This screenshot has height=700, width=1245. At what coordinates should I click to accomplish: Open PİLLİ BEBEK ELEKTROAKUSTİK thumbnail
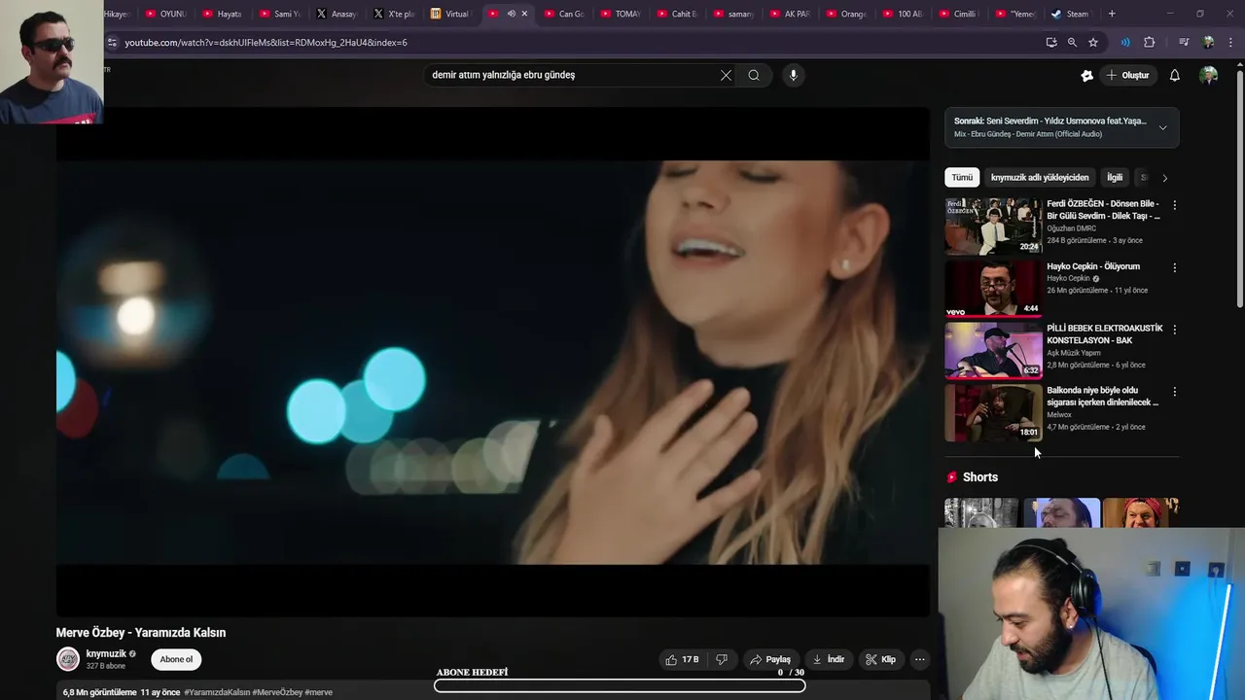993,351
